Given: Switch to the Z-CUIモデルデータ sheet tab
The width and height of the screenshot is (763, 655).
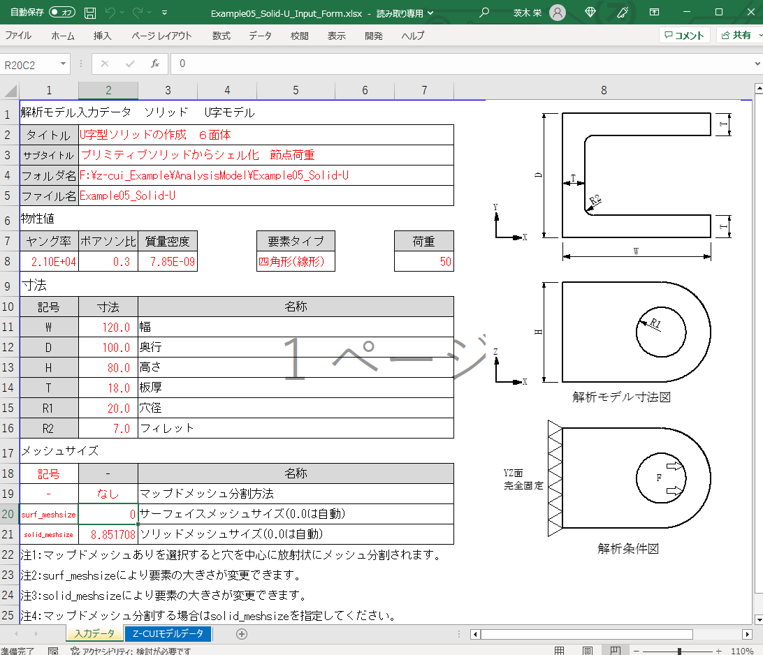Looking at the screenshot, I should point(166,633).
